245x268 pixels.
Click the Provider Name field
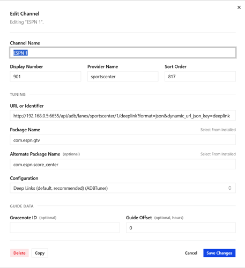click(123, 77)
